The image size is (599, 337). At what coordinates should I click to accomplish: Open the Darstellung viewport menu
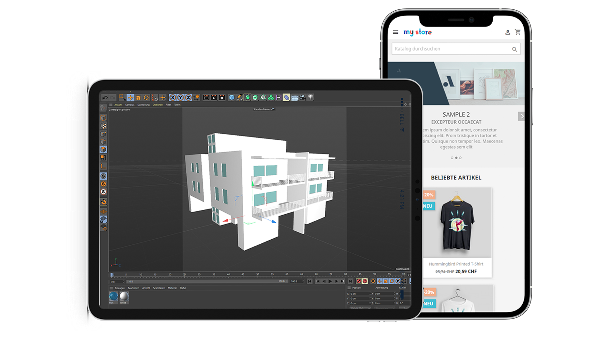(144, 105)
